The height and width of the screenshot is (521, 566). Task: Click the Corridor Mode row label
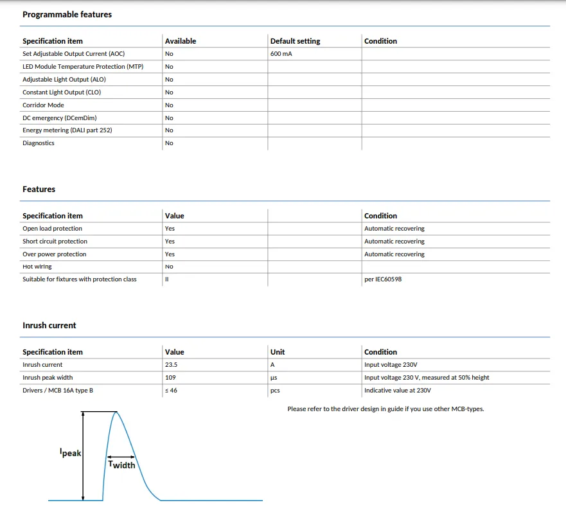[x=43, y=105]
